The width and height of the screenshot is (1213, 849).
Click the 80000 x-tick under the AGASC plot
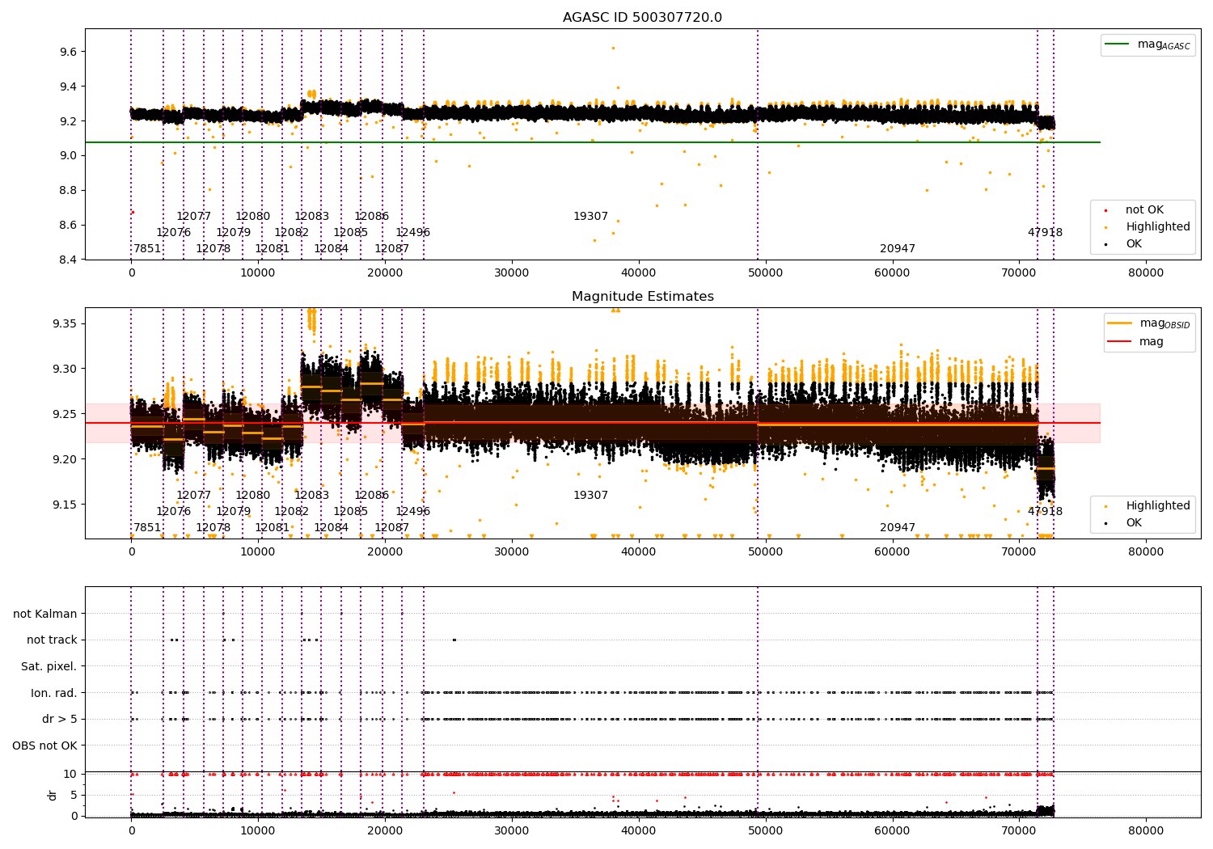pyautogui.click(x=1146, y=273)
